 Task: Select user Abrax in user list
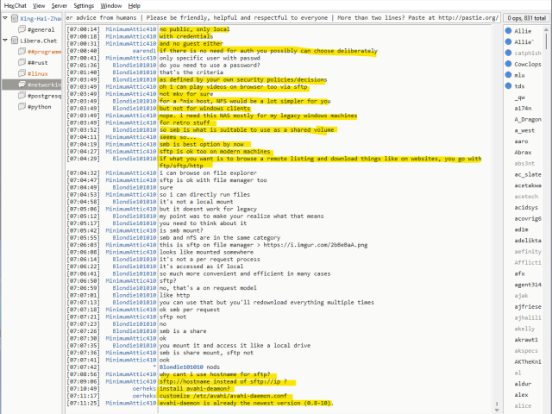[523, 153]
